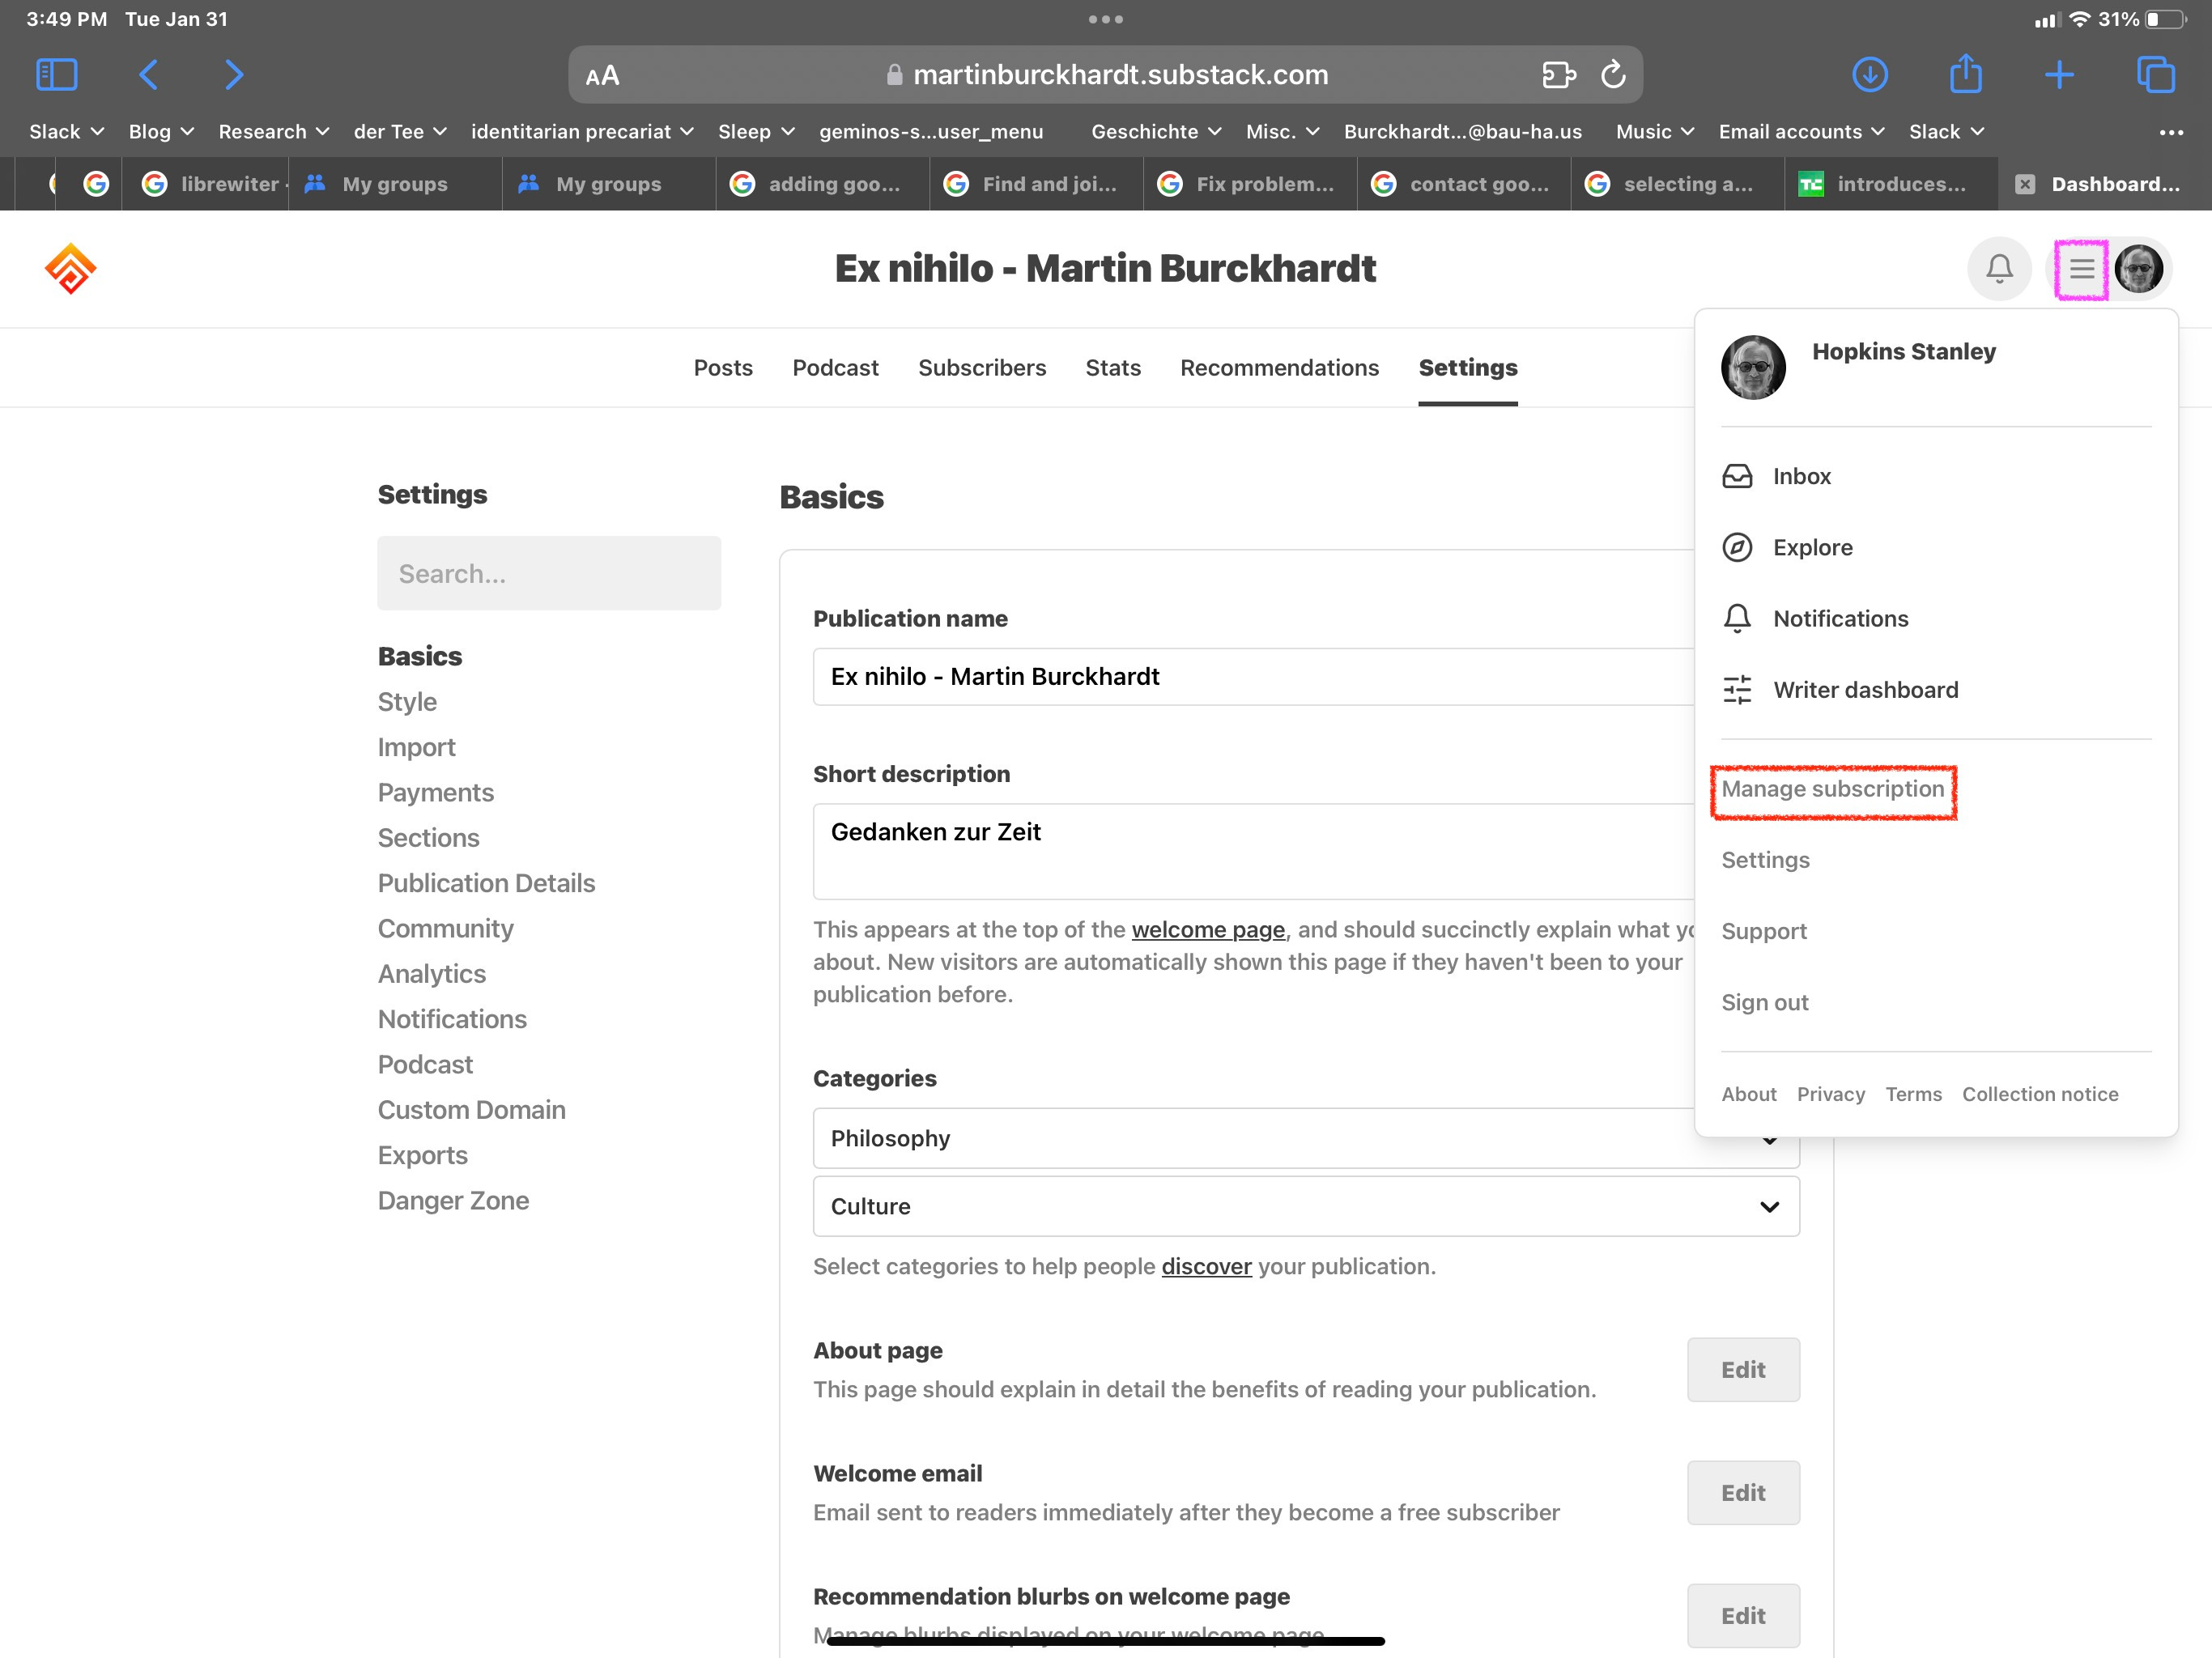The image size is (2212, 1658).
Task: Expand the Geschichte bookmarks folder
Action: (1156, 132)
